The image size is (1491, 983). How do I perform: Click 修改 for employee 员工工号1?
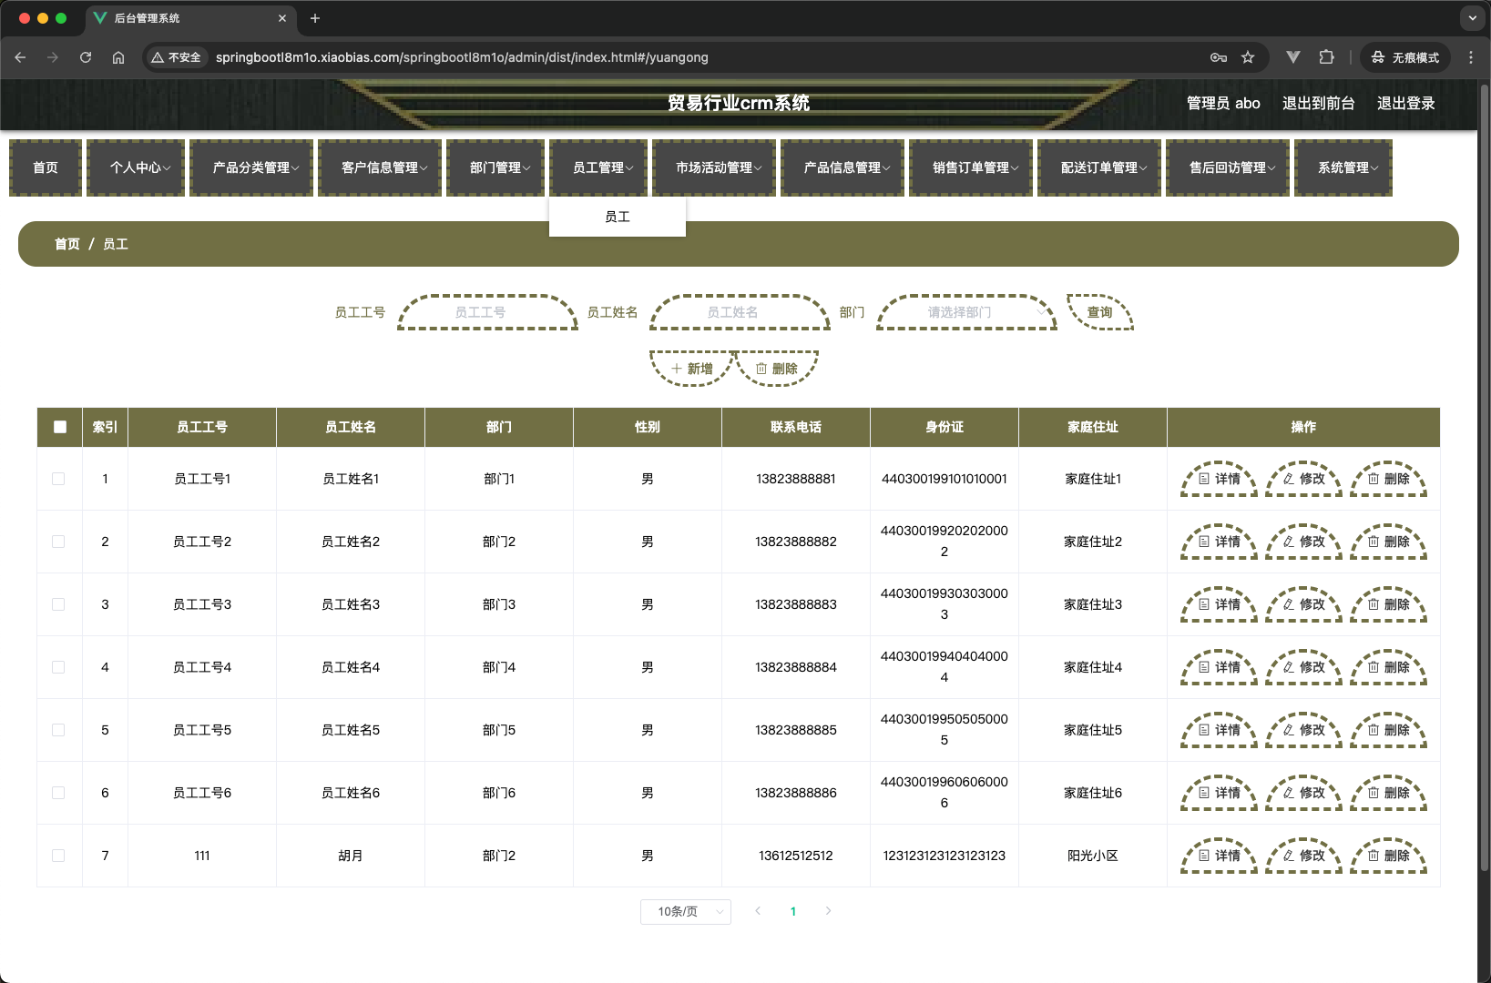[1303, 479]
